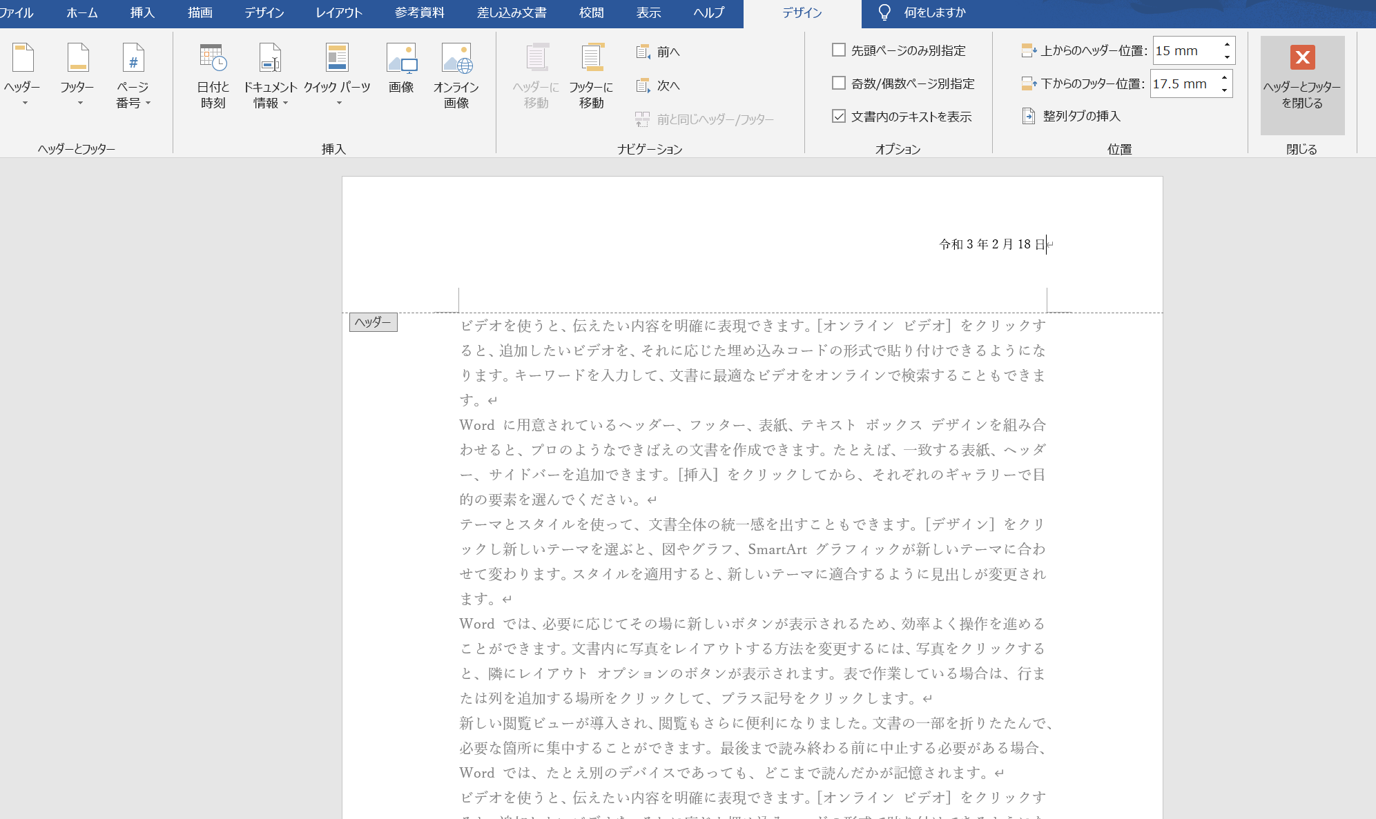
Task: Switch to the 表示 tab
Action: (x=648, y=12)
